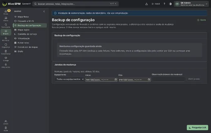The width and height of the screenshot is (211, 133).
Task: Click the QA avatar circle
Action: tap(177, 4)
